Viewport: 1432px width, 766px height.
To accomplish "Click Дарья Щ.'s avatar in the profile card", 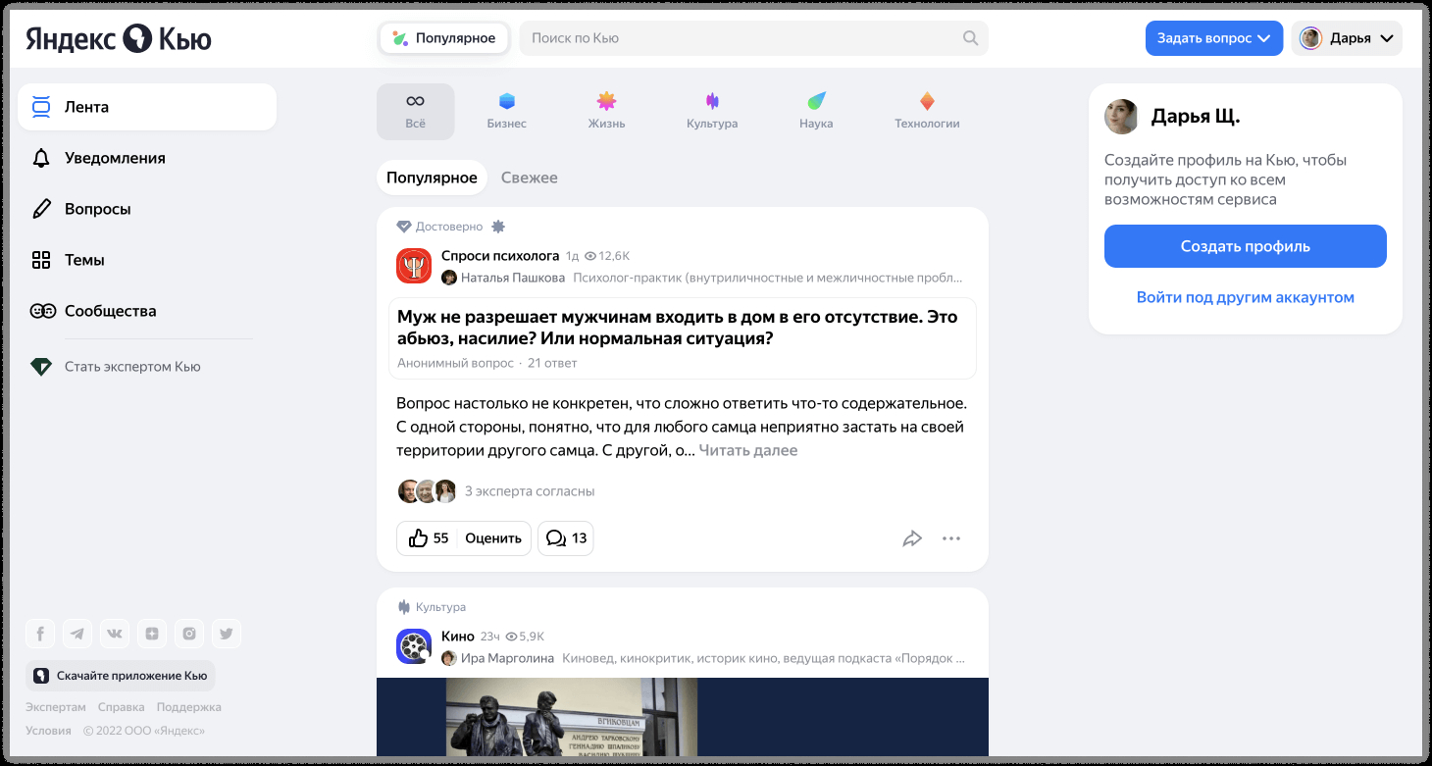I will pyautogui.click(x=1121, y=117).
